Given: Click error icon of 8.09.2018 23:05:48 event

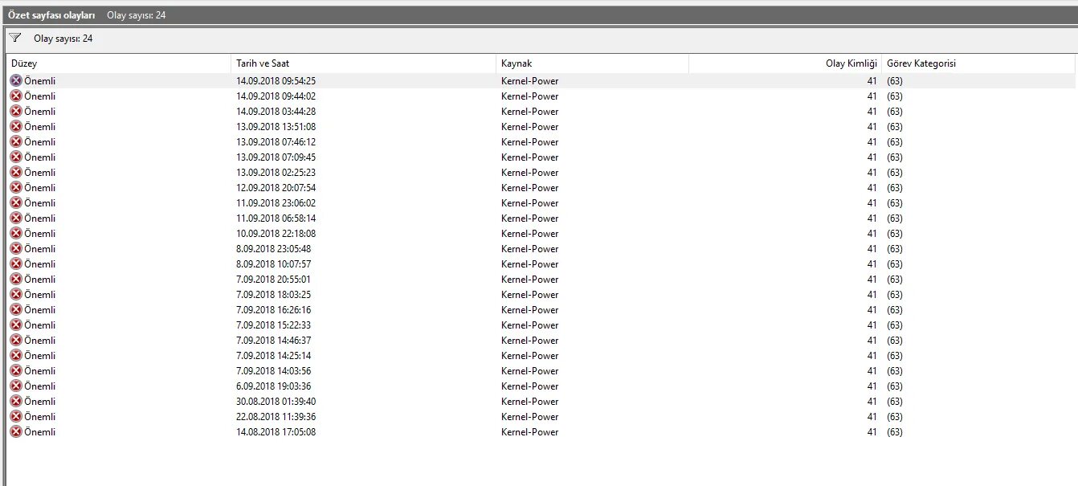Looking at the screenshot, I should point(16,248).
